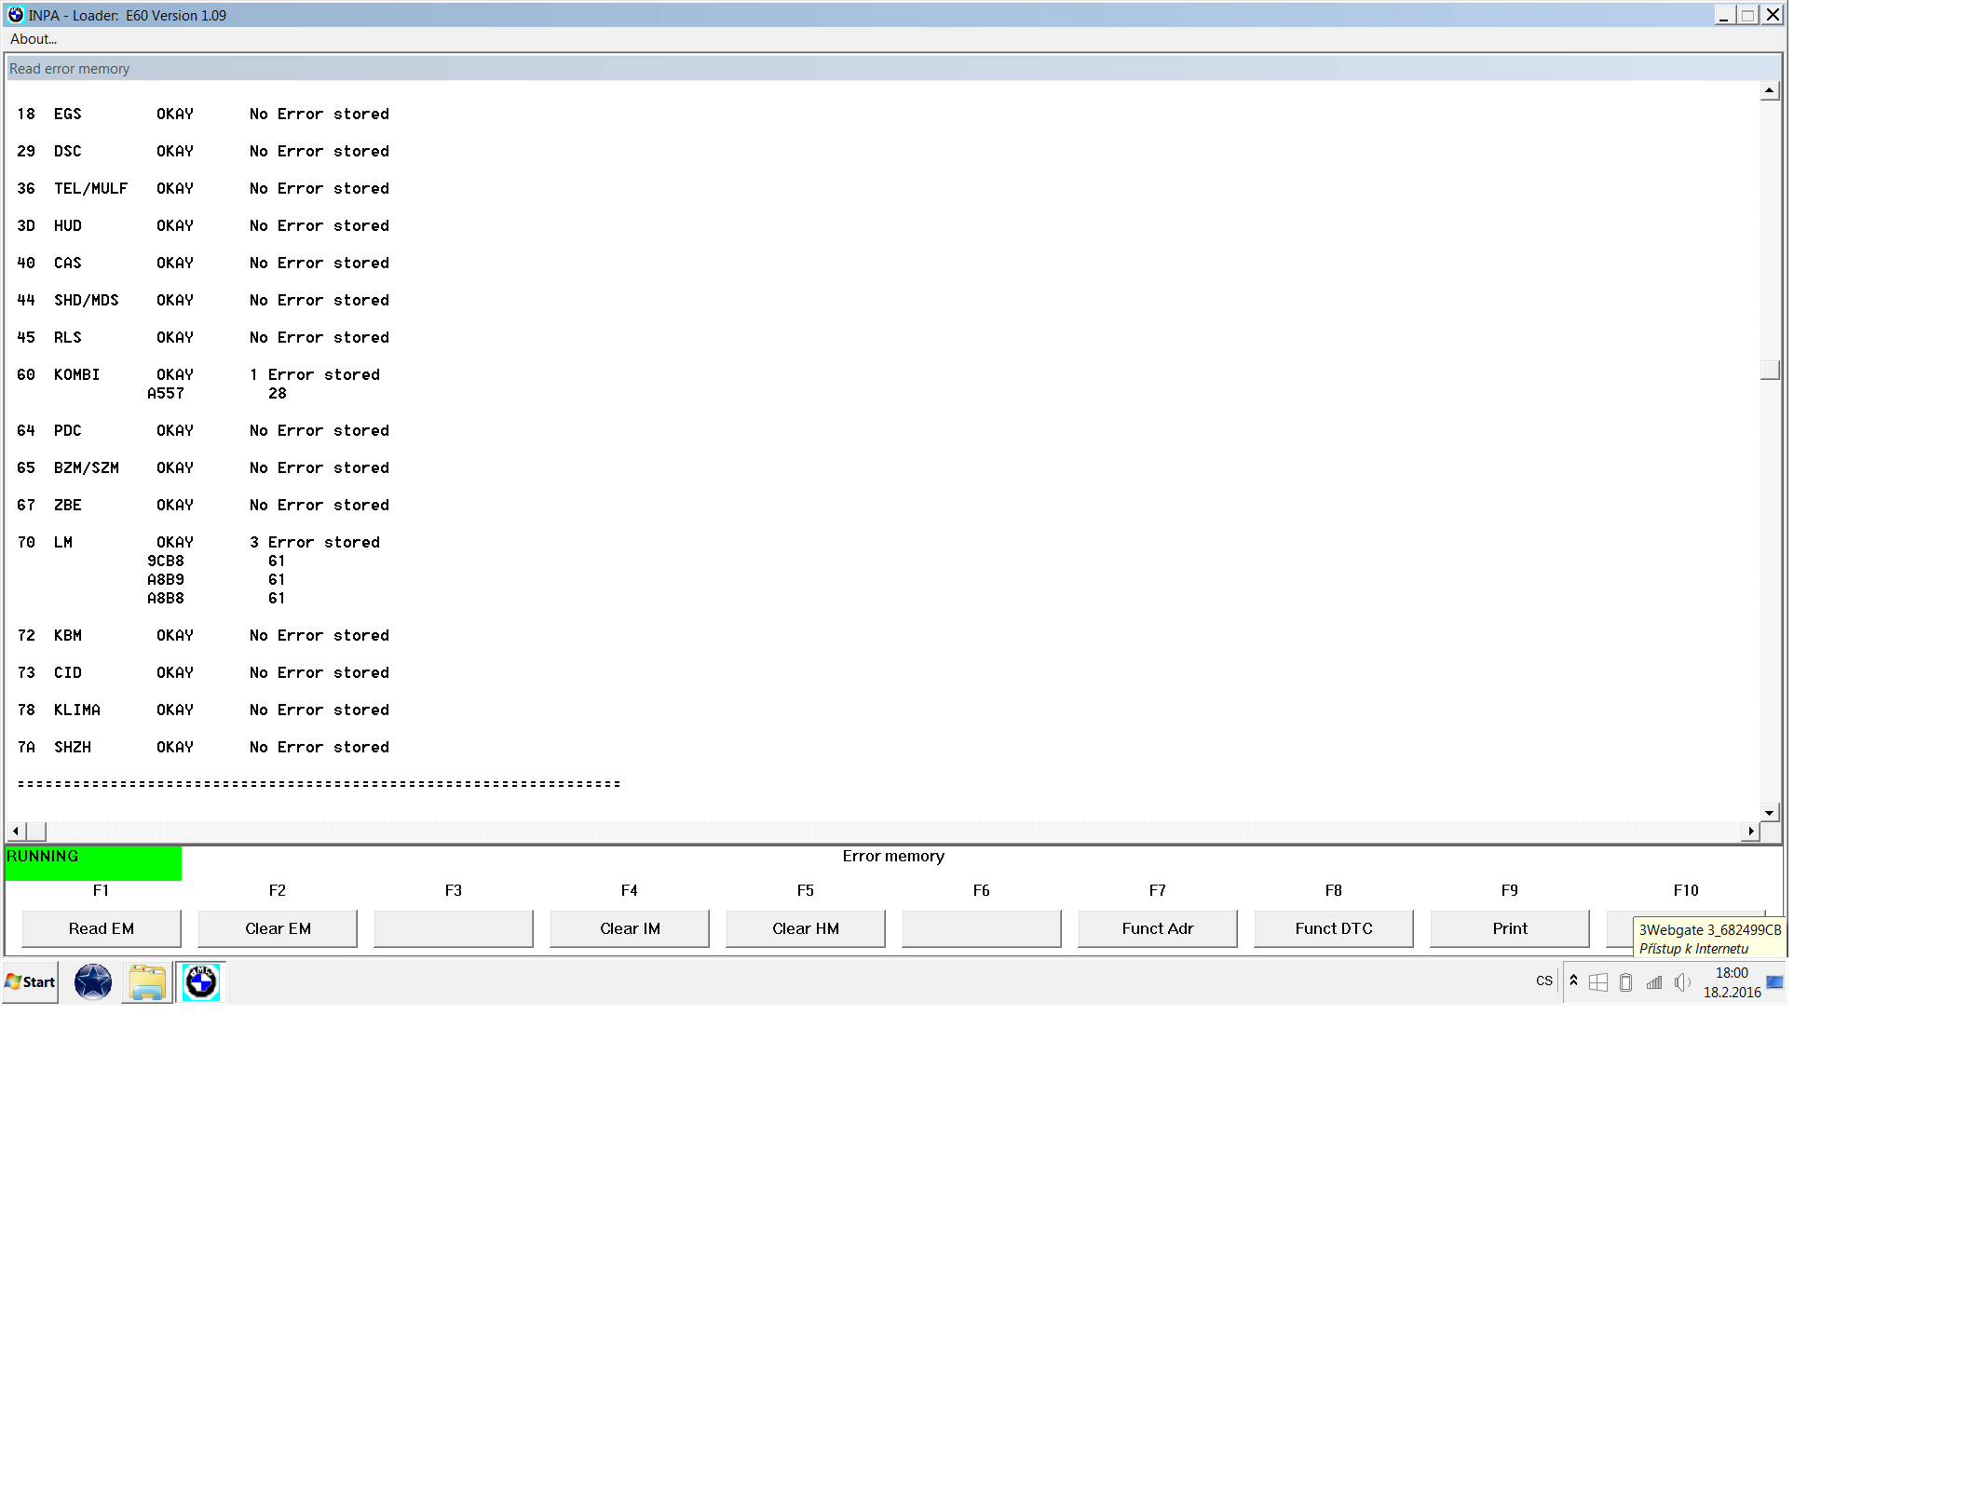
Task: Click KOMBI error code 'A557'
Action: point(166,394)
